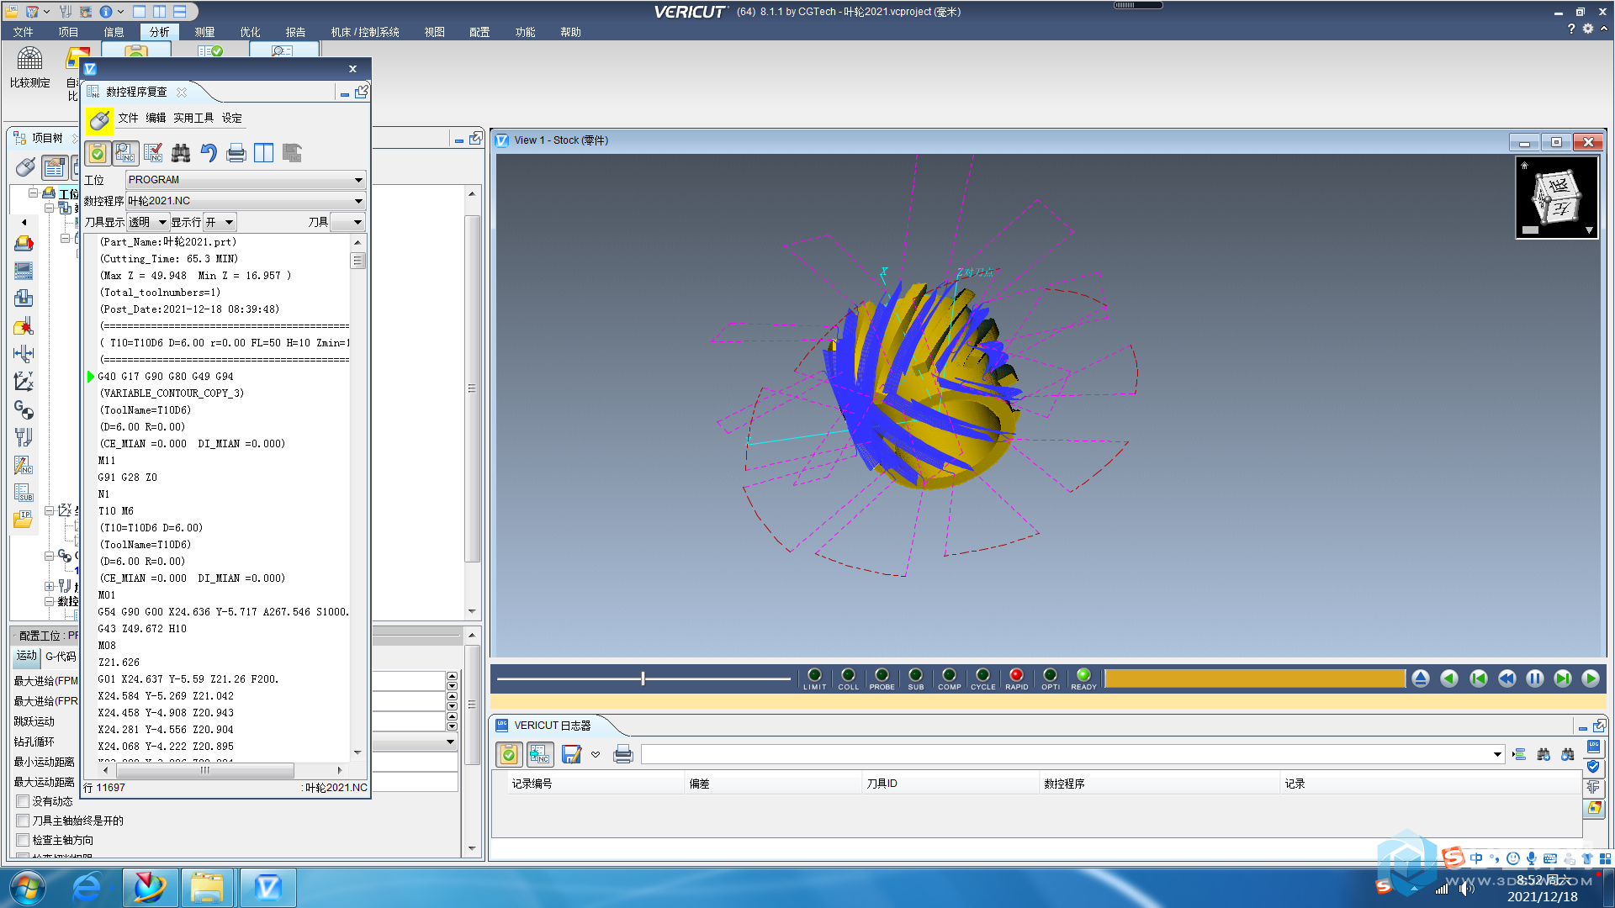Open the 刀具 dropdown in NC review
The width and height of the screenshot is (1615, 908).
347,222
